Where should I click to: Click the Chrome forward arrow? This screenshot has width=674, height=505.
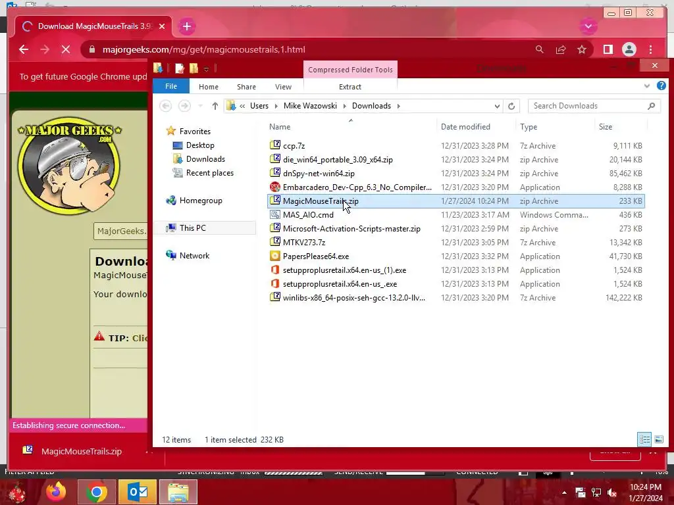click(x=45, y=49)
